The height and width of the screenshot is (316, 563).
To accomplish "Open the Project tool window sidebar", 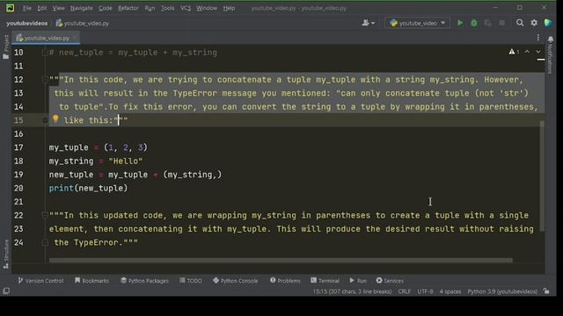I will click(x=6, y=47).
